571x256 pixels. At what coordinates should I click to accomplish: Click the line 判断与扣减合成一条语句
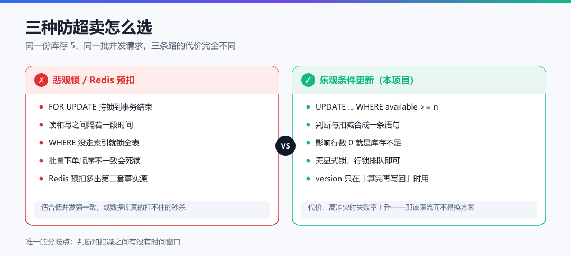point(357,125)
